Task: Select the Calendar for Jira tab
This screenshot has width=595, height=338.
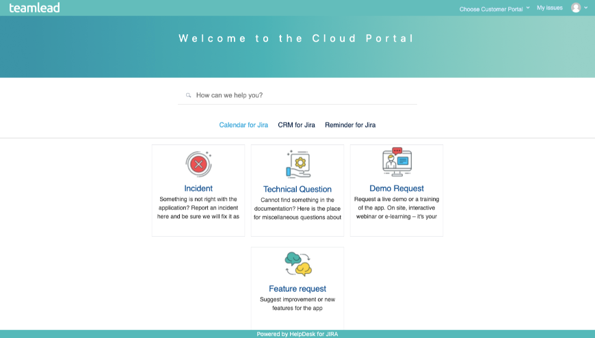Action: [x=243, y=125]
